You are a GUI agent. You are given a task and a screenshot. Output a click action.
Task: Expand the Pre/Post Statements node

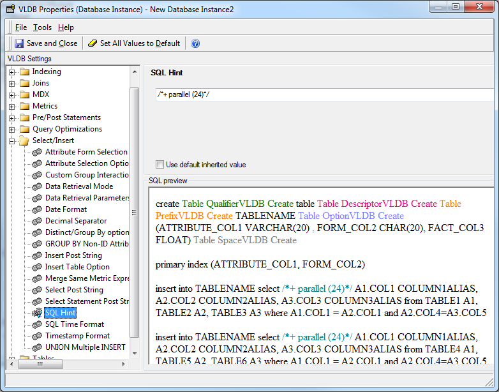click(x=11, y=117)
